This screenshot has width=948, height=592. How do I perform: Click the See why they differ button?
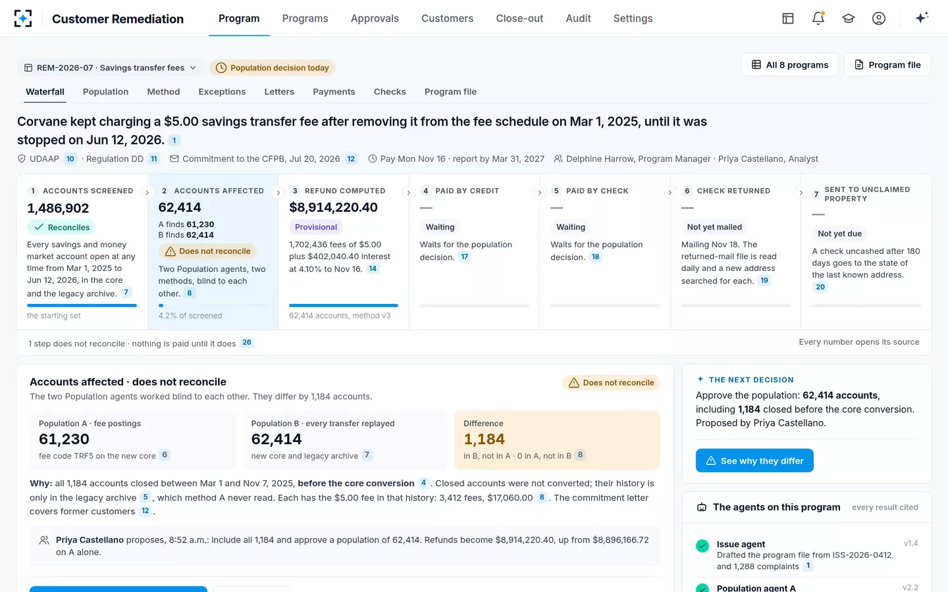tap(754, 460)
